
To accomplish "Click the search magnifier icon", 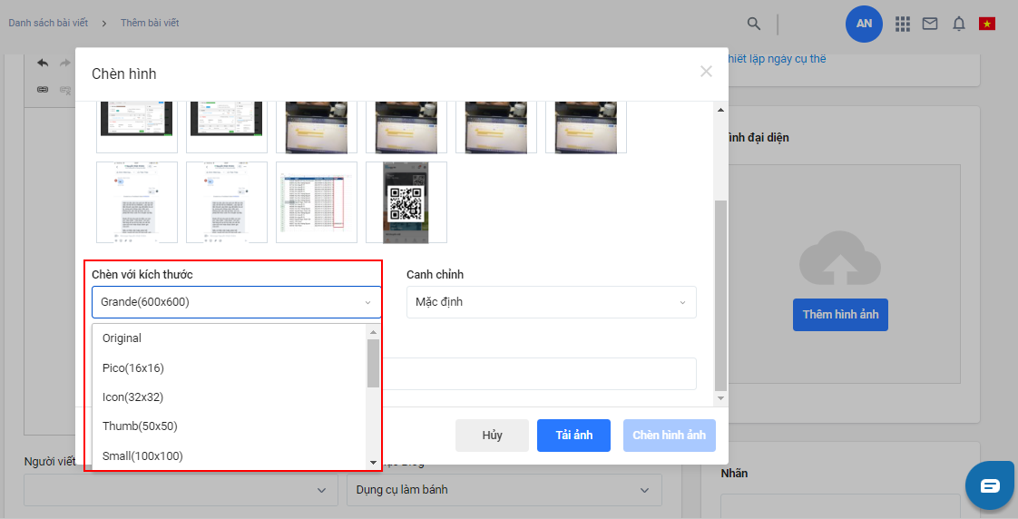I will [x=753, y=24].
